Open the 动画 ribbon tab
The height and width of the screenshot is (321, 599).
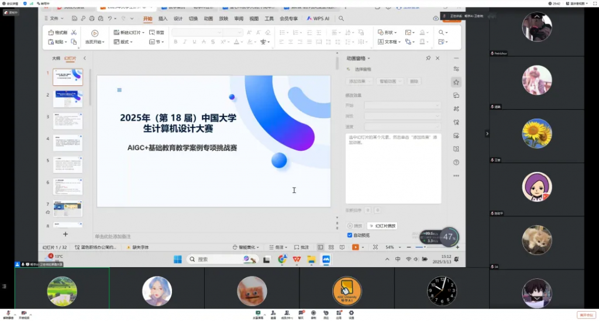click(208, 19)
